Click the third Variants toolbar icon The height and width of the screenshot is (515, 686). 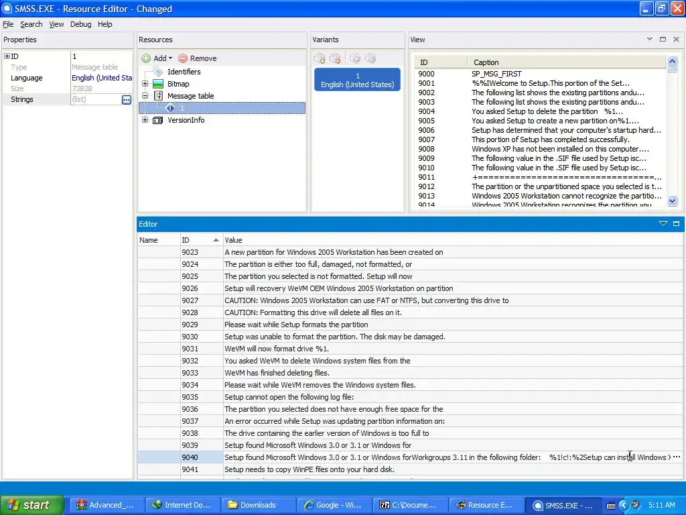point(355,58)
